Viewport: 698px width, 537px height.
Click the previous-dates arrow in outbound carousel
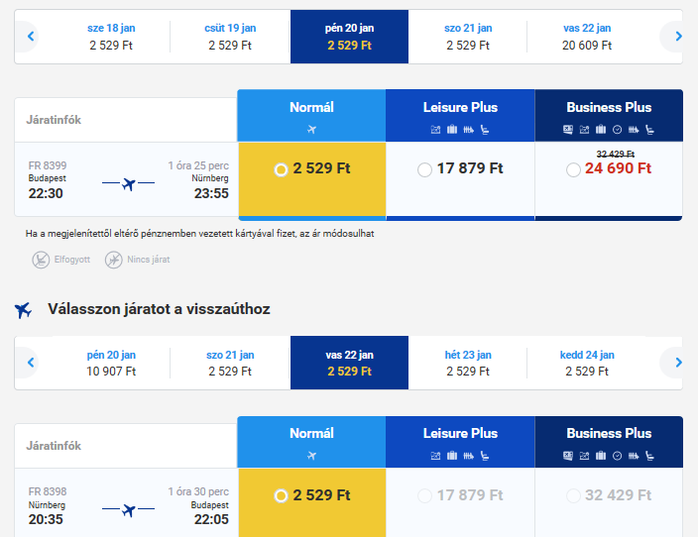pos(31,36)
